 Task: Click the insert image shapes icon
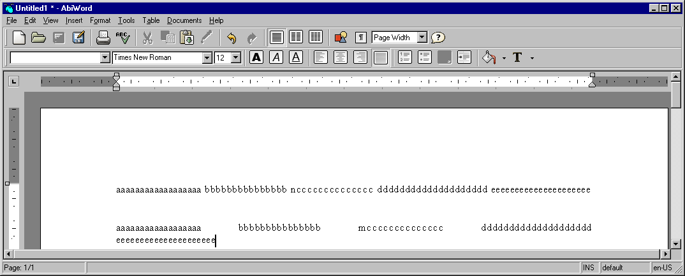tap(341, 38)
